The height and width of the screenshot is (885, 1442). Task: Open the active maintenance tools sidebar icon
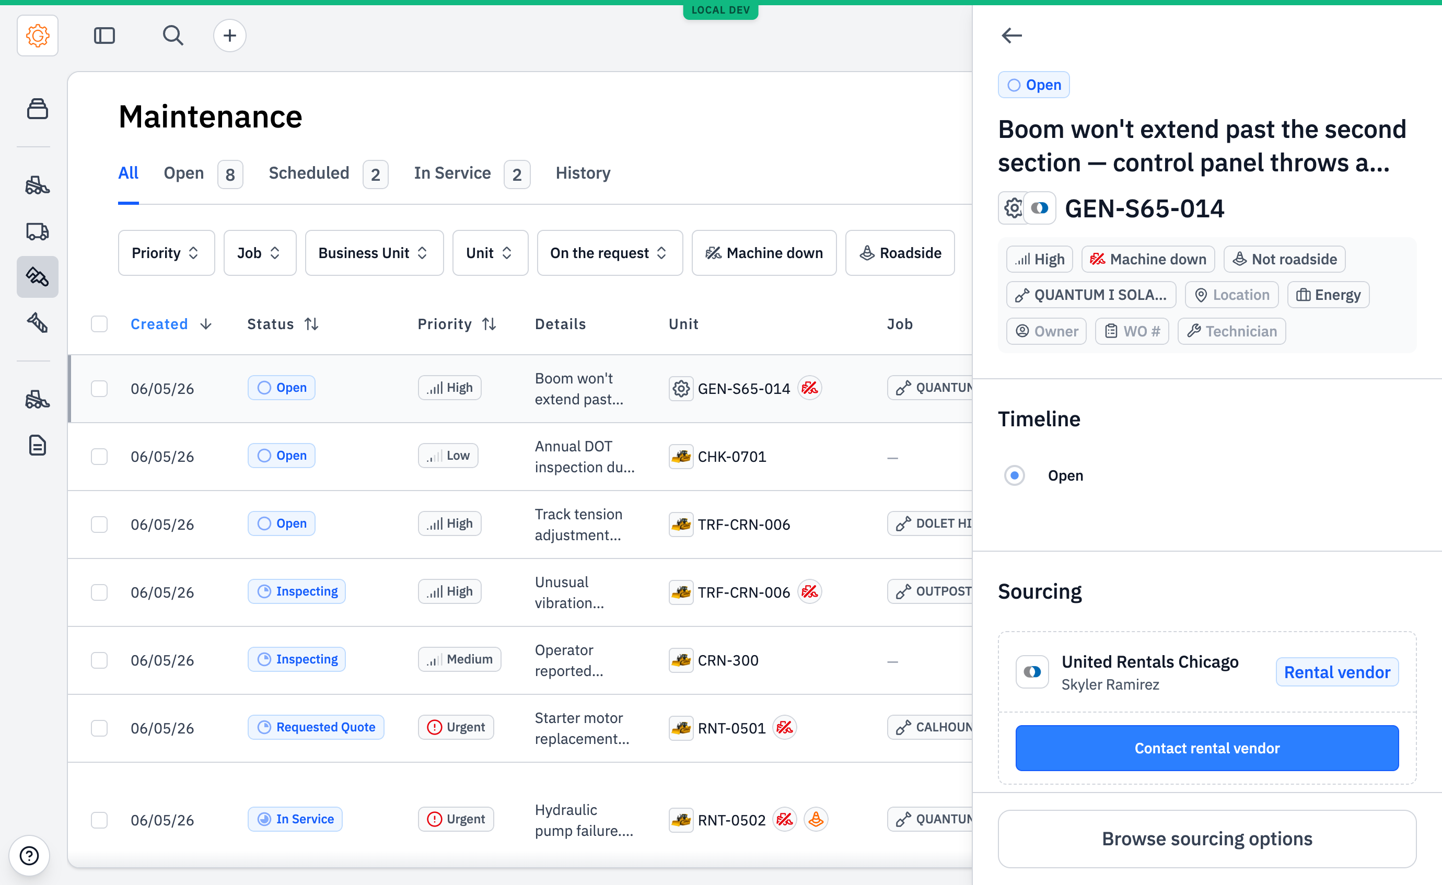point(38,276)
